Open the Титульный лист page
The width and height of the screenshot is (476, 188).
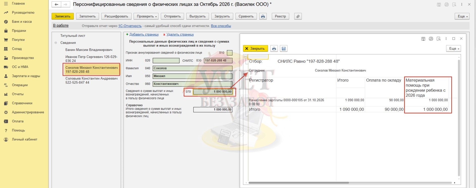pyautogui.click(x=73, y=36)
